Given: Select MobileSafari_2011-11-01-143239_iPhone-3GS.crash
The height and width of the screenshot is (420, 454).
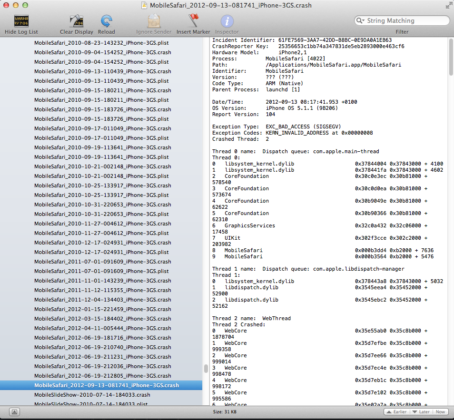Looking at the screenshot, I should (102, 281).
